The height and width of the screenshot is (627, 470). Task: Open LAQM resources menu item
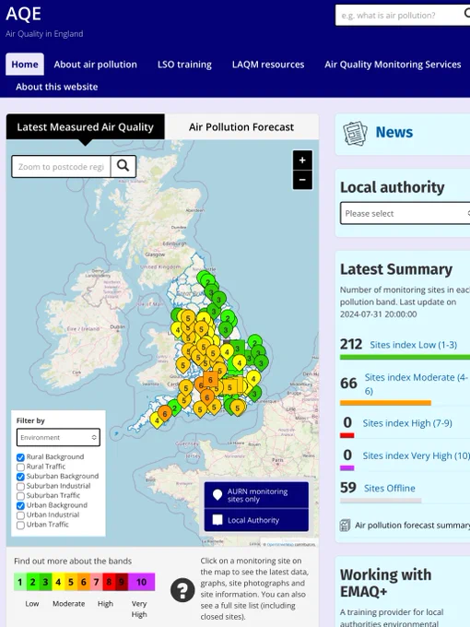[268, 65]
